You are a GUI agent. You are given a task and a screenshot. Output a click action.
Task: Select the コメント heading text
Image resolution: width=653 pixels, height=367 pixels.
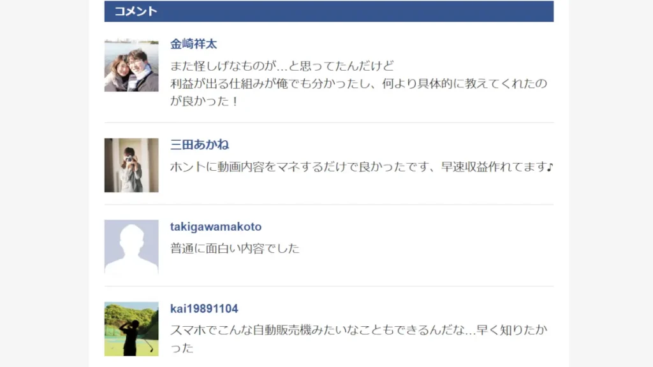point(136,11)
